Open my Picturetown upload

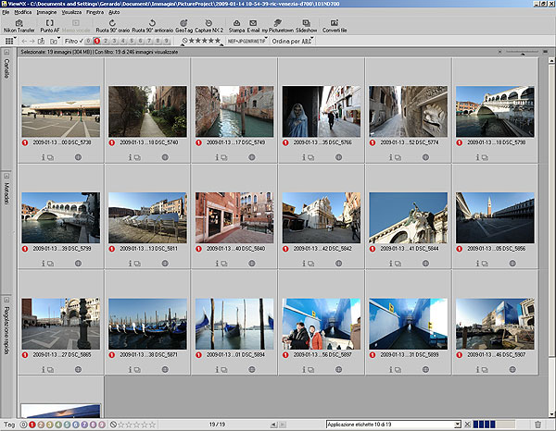coord(278,26)
